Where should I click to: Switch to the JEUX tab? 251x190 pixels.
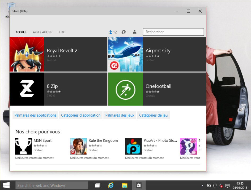61,32
